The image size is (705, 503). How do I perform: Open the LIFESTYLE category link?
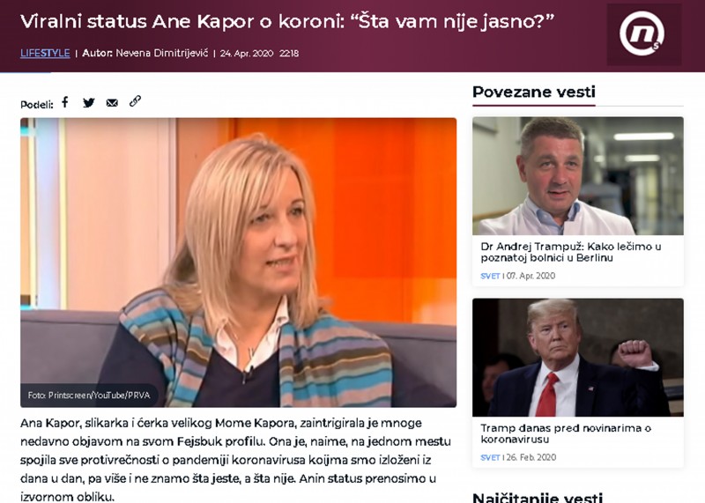(45, 53)
